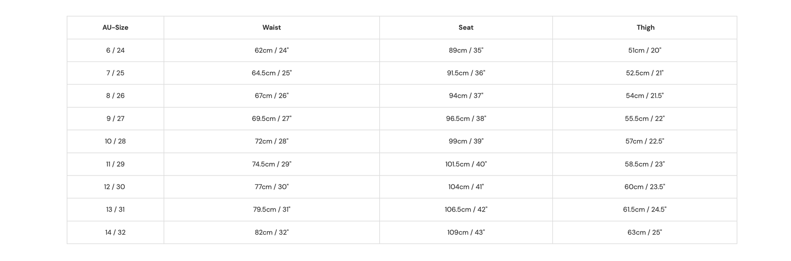Click the 101.5cm / 40" seat measurement
The height and width of the screenshot is (261, 791).
point(466,164)
